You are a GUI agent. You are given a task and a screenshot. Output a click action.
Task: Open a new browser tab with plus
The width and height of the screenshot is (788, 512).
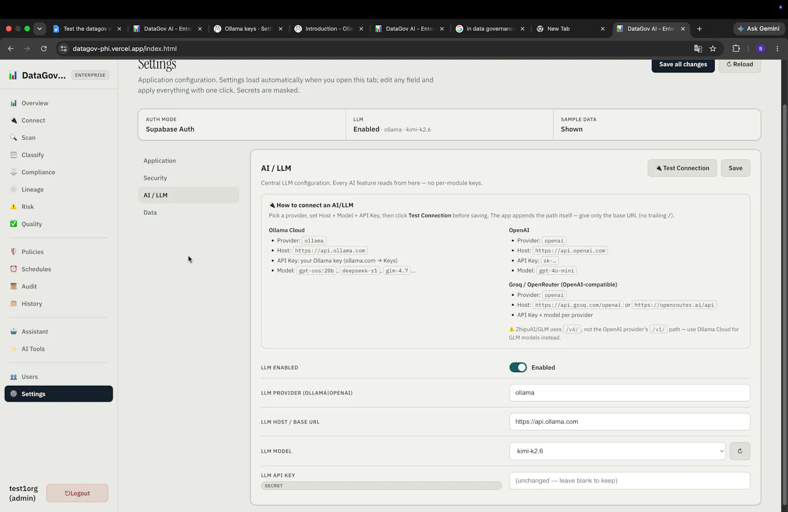[x=699, y=29]
